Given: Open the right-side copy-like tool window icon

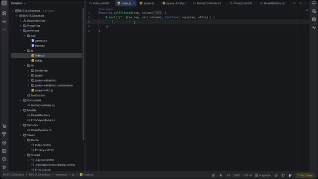Looking at the screenshot, I should 314,11.
